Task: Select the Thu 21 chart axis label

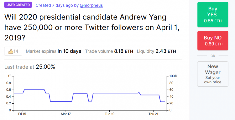Action: coord(154,114)
